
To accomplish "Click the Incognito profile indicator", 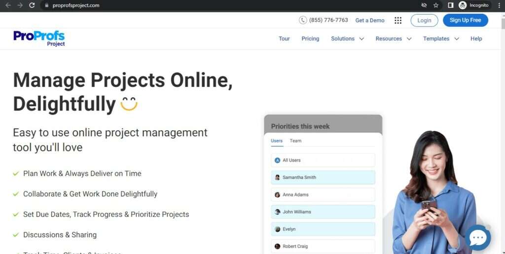I will [474, 5].
